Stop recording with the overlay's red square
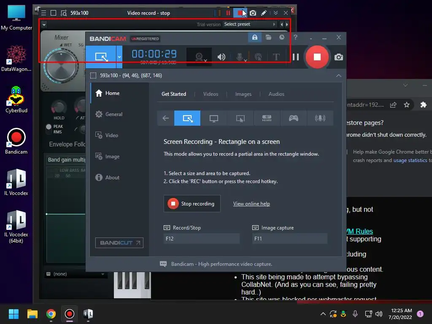The height and width of the screenshot is (324, 432). tap(240, 13)
